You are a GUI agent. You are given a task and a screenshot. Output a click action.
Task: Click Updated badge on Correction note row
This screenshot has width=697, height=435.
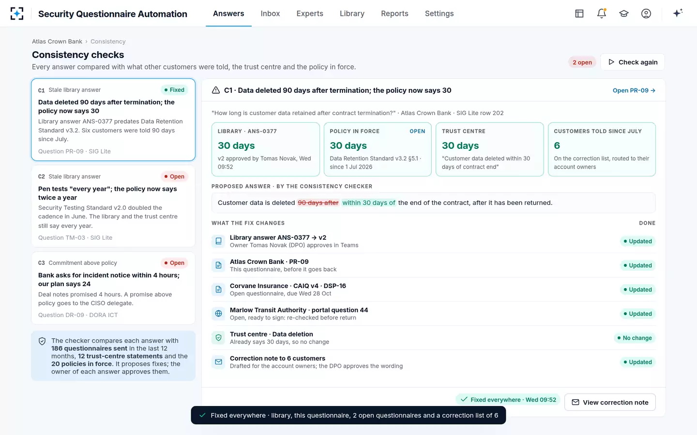[x=637, y=362]
